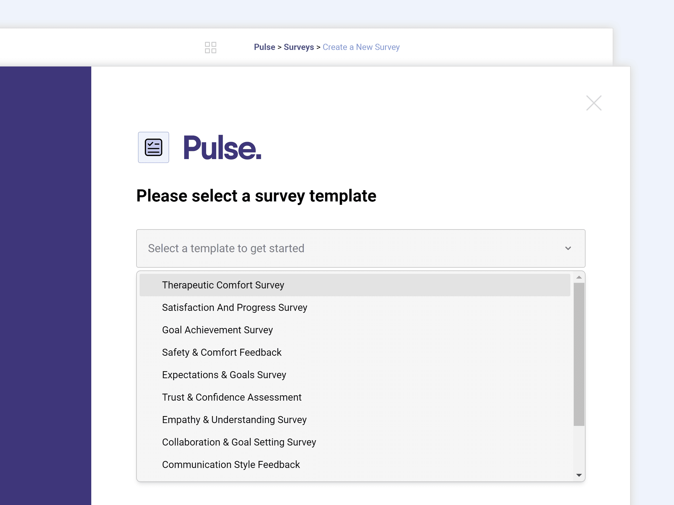Open the template selection dropdown chevron
Image resolution: width=674 pixels, height=505 pixels.
pyautogui.click(x=568, y=248)
